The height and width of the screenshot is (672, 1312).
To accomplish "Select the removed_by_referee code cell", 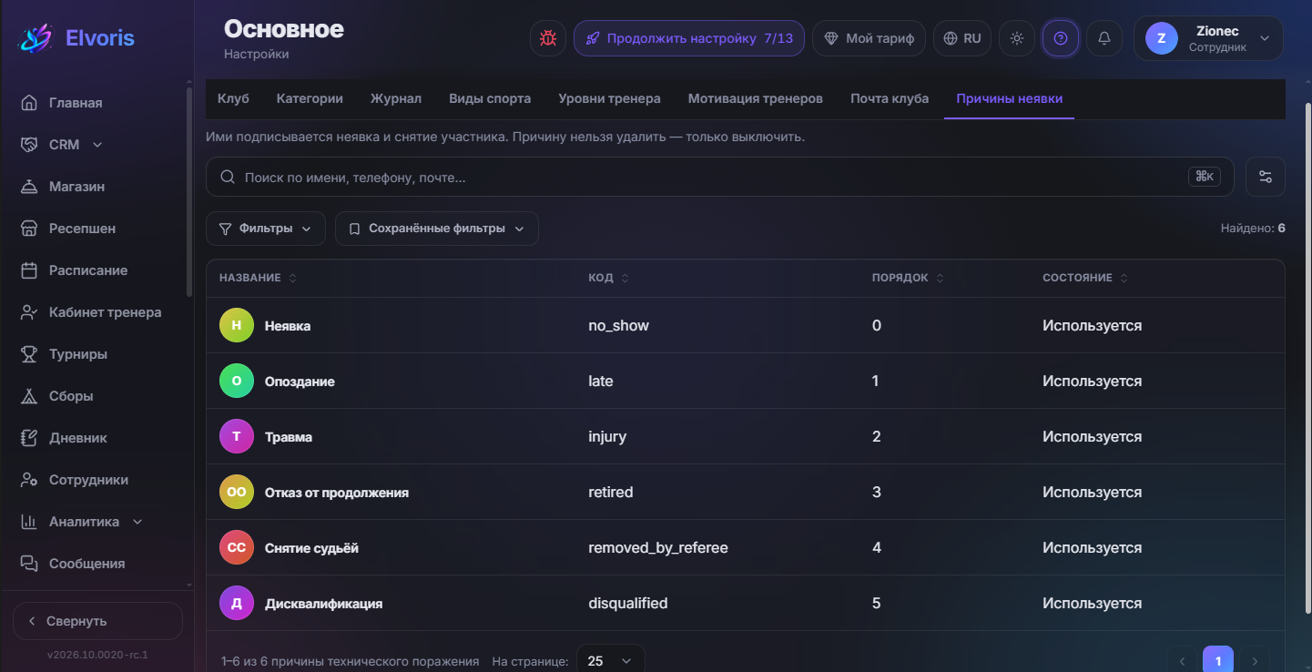I will click(x=658, y=547).
